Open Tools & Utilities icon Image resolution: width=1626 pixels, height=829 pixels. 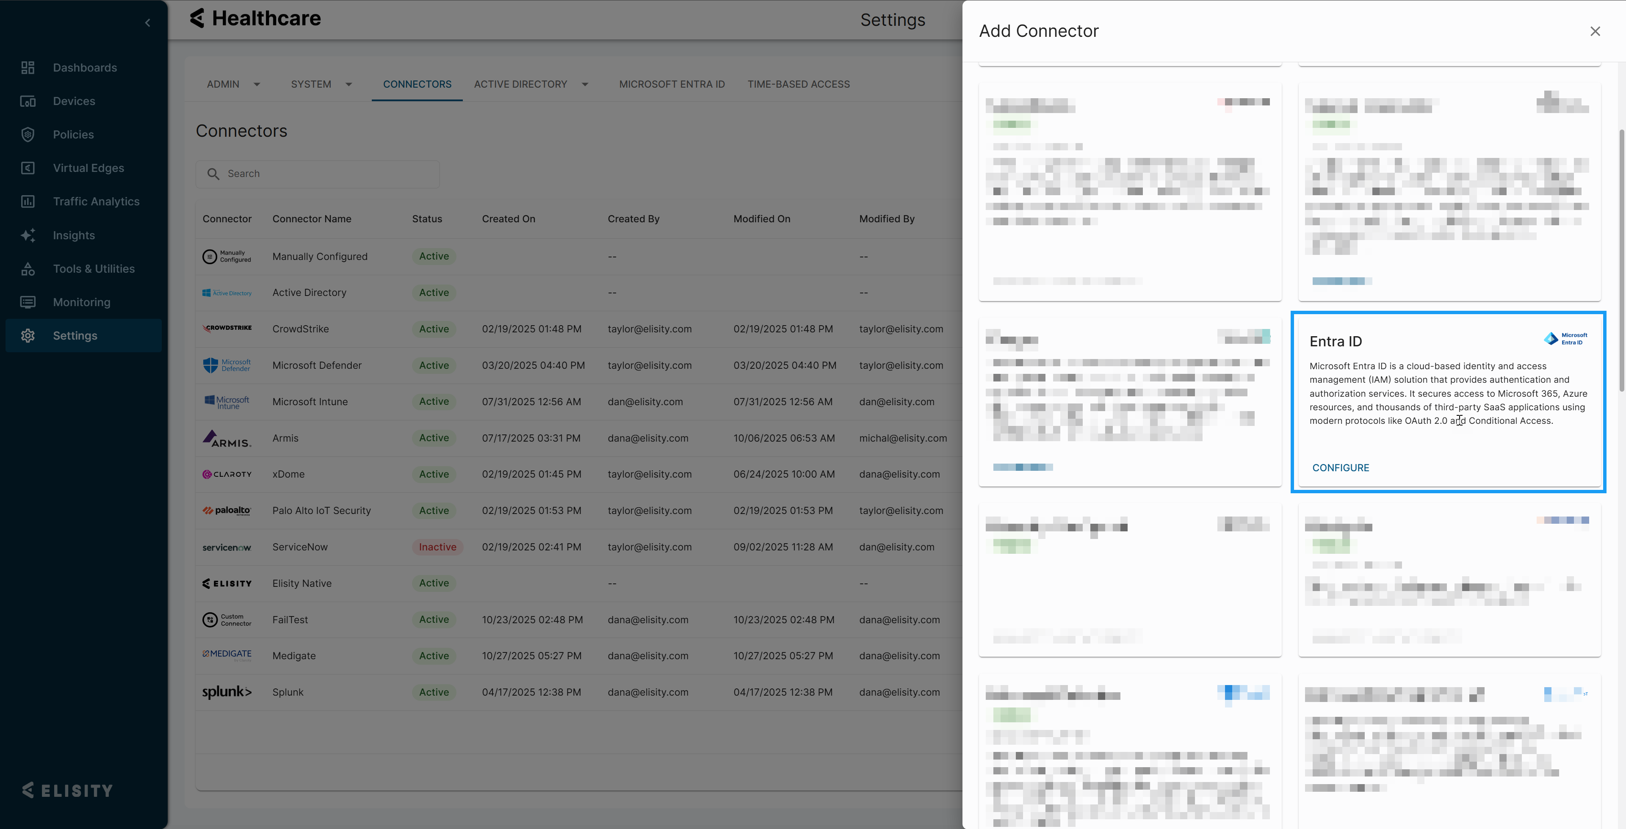point(28,268)
